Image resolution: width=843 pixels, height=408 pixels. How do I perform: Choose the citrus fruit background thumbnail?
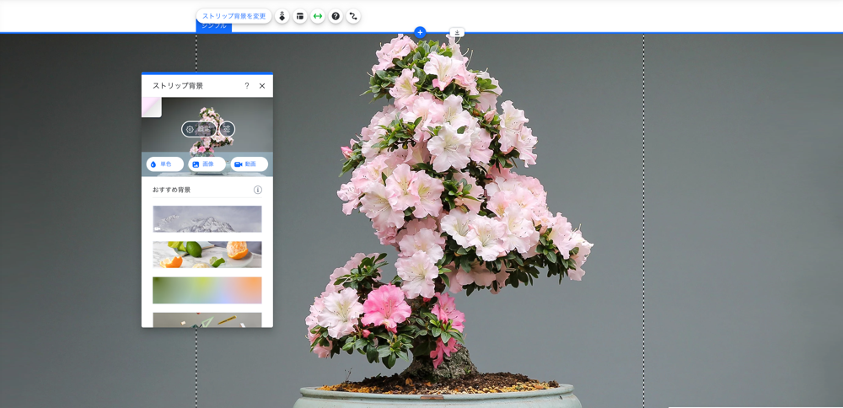pos(207,255)
